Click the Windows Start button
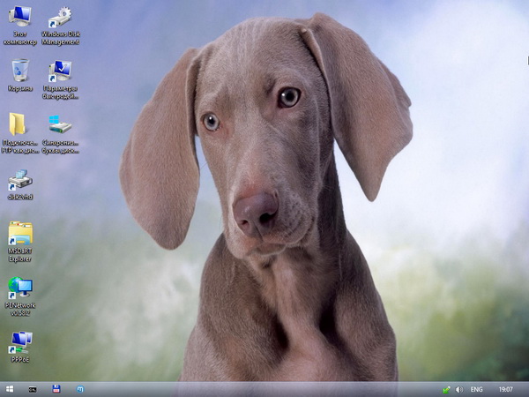Screen dimensions: 529x397 click(9, 389)
